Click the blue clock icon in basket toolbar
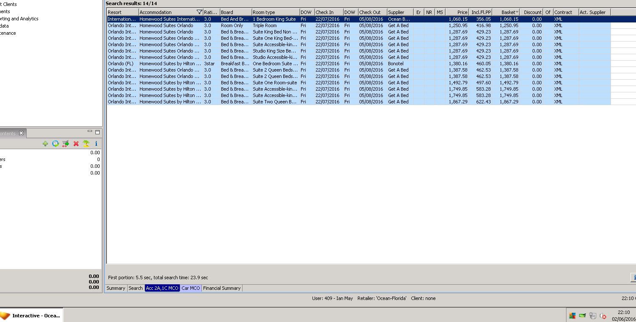Viewport: 636px width, 322px height. pyautogui.click(x=55, y=144)
